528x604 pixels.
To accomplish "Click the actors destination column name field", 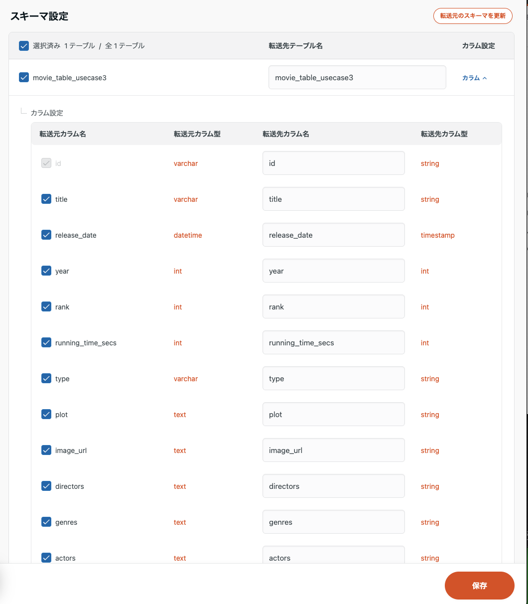I will [x=334, y=555].
